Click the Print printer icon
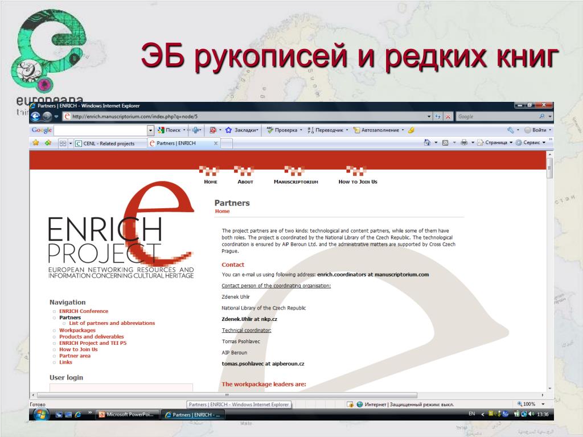Image resolution: width=583 pixels, height=437 pixels. pos(463,142)
